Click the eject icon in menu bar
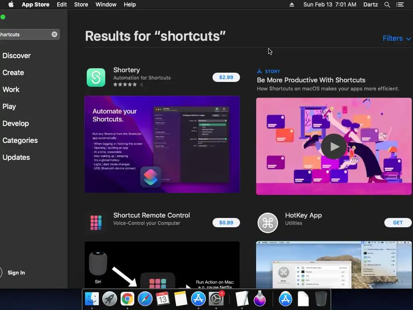Image resolution: width=413 pixels, height=310 pixels. tap(292, 4)
